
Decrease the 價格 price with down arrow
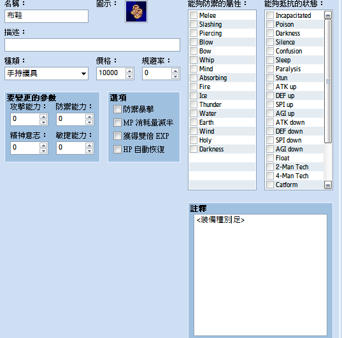click(129, 76)
